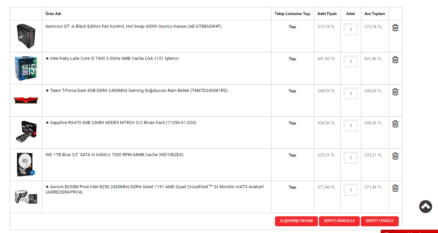Click quantity input for Asrock motherboard
This screenshot has height=233, width=438.
(x=351, y=190)
